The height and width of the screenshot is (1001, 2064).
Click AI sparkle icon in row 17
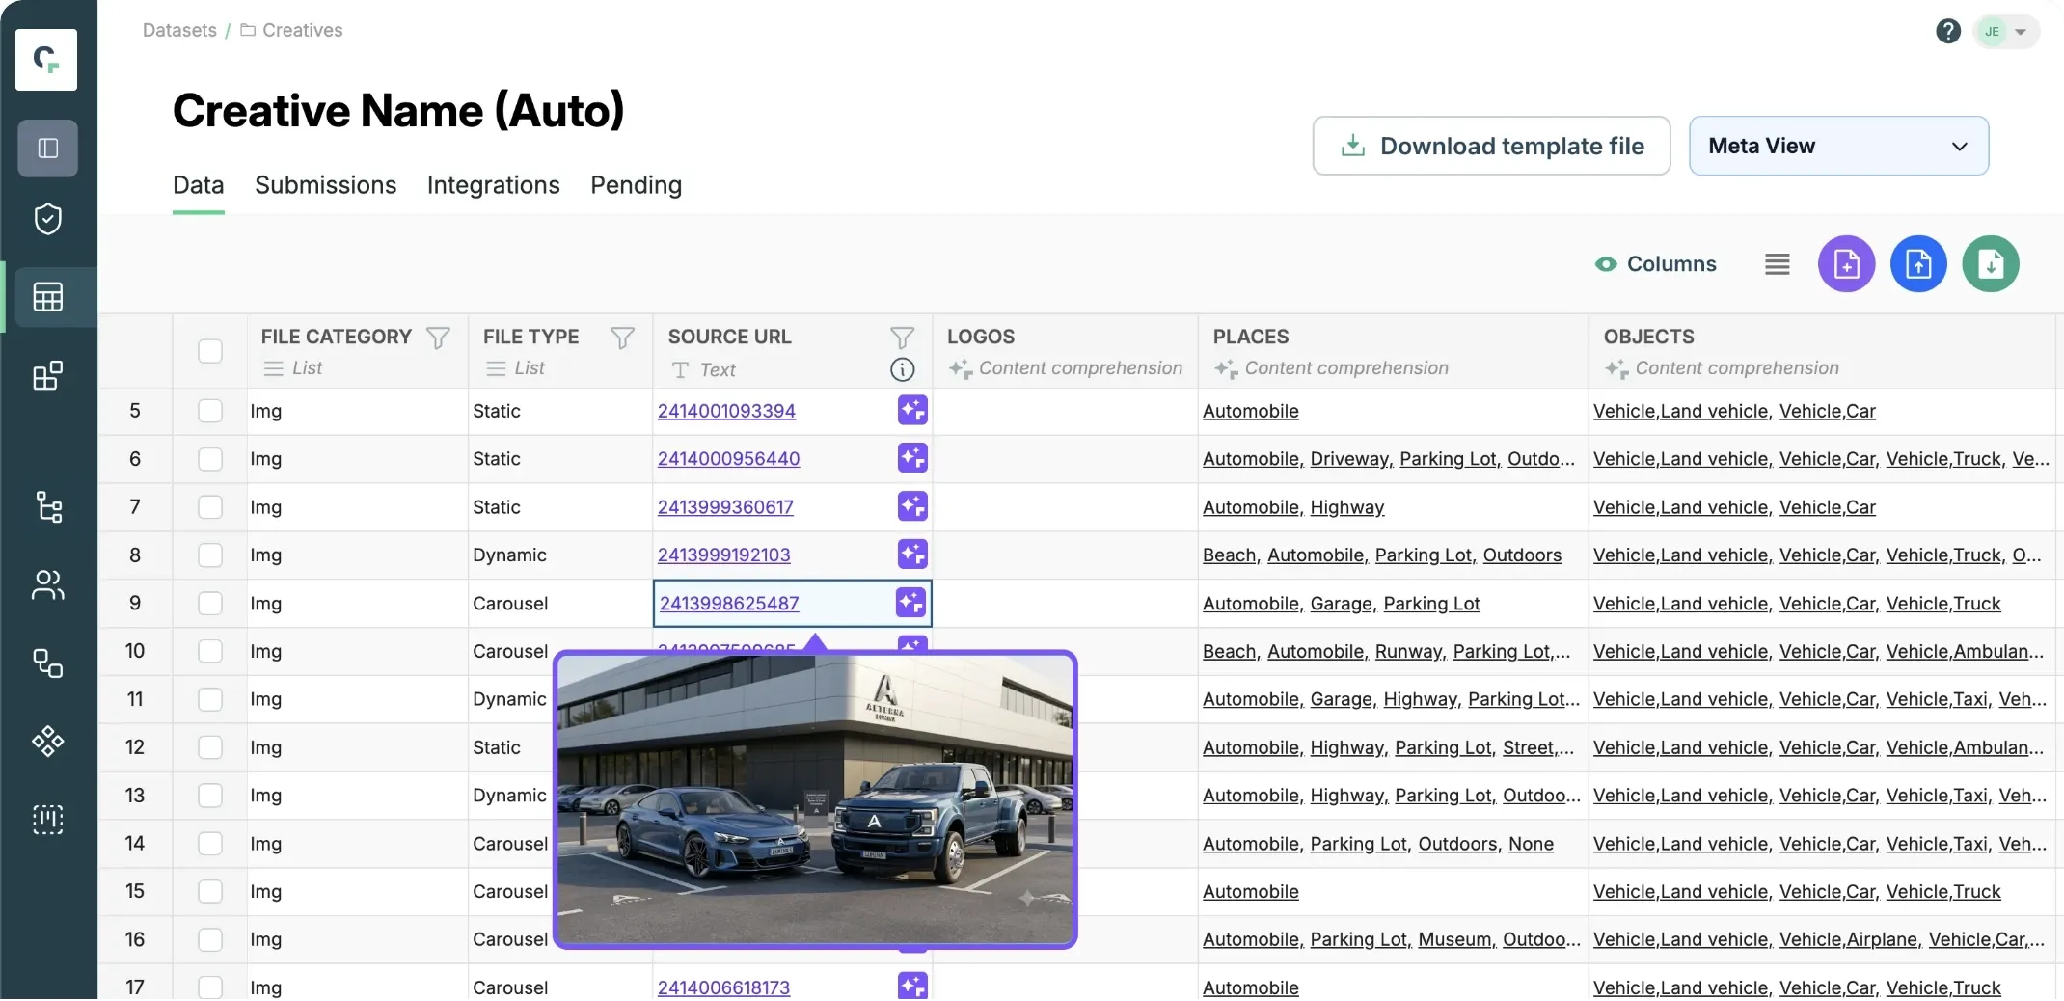point(912,986)
